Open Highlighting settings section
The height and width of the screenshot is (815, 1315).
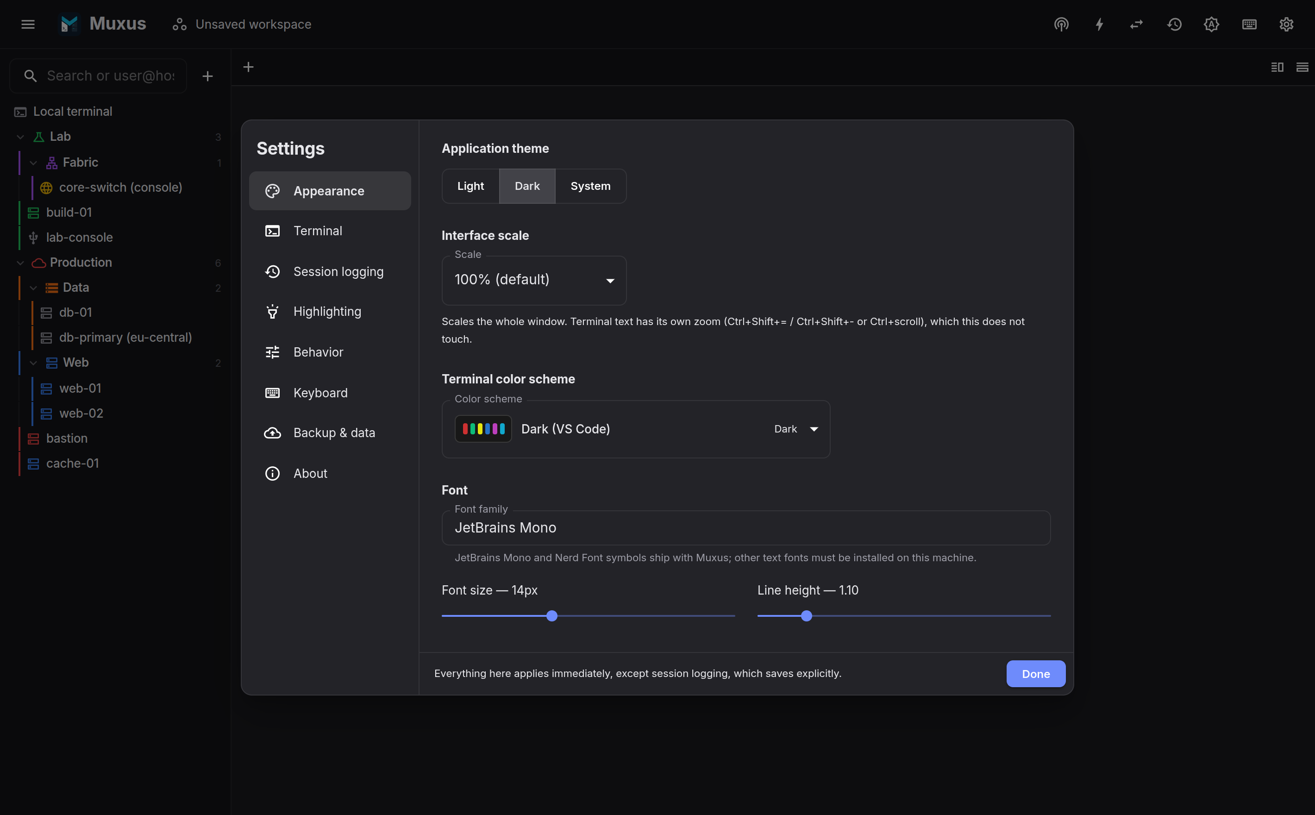coord(330,312)
